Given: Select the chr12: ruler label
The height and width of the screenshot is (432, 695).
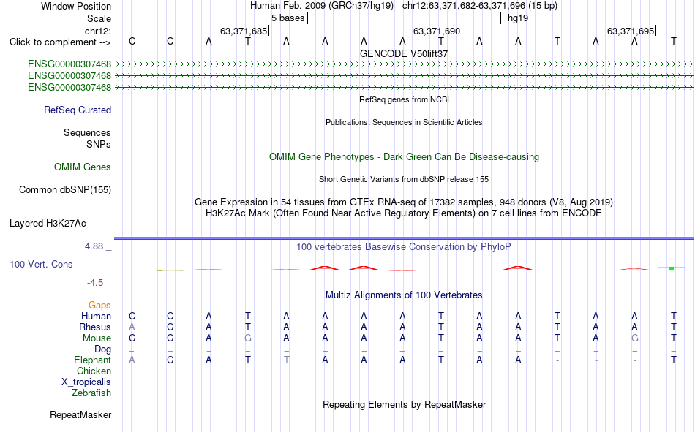Looking at the screenshot, I should [97, 31].
